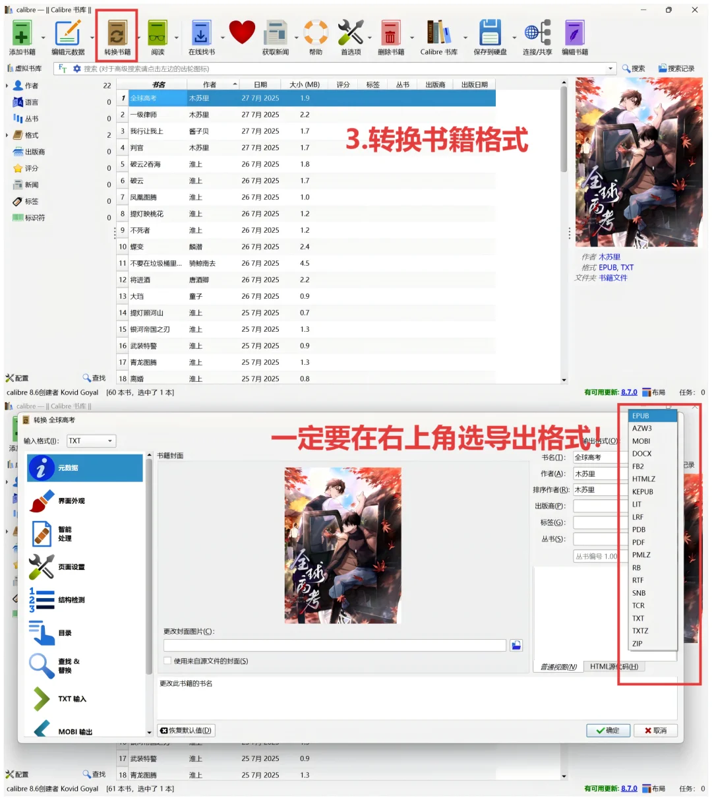
Task: Sort by 日期 (Date) column header
Action: pos(260,84)
